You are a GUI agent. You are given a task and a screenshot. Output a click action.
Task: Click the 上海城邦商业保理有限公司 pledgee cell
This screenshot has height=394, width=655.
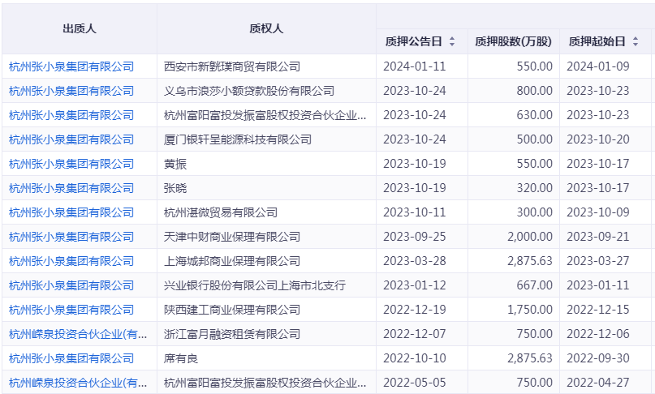tap(232, 261)
